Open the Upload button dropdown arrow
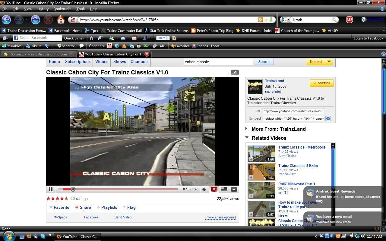 (329, 62)
